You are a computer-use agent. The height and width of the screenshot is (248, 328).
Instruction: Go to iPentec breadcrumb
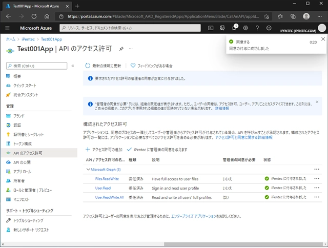(x=28, y=39)
